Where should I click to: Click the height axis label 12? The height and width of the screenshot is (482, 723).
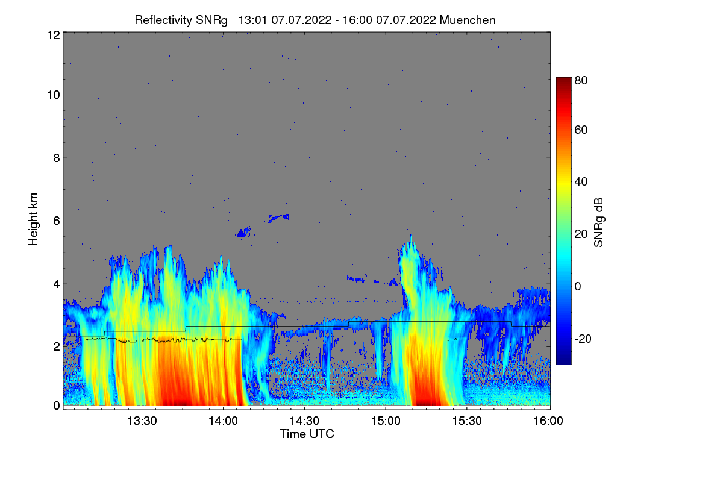pos(53,35)
